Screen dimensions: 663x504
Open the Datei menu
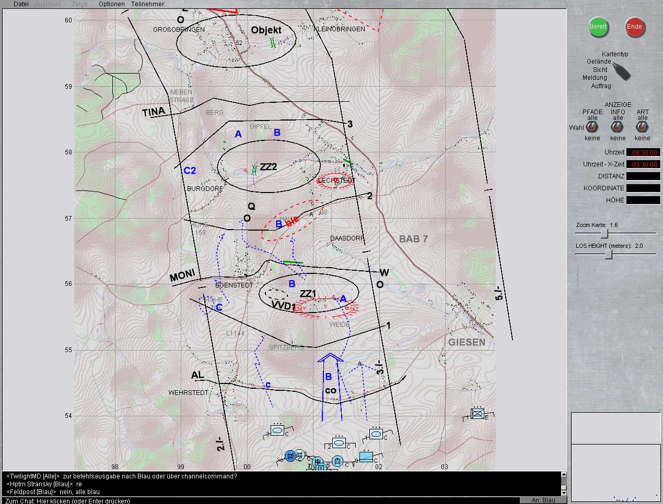point(21,4)
